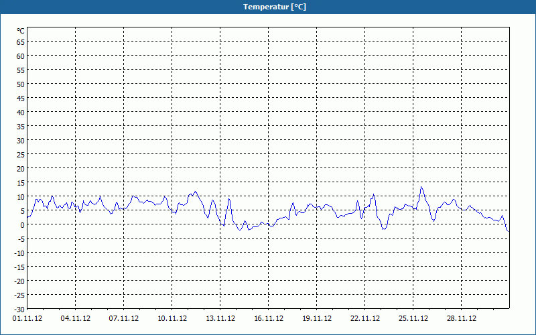Select the 20 value on temperature axis
The height and width of the screenshot is (335, 536).
[21, 169]
